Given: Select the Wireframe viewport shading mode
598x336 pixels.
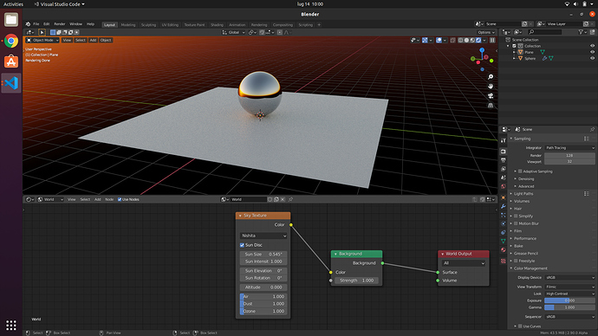Looking at the screenshot, I should (x=461, y=40).
